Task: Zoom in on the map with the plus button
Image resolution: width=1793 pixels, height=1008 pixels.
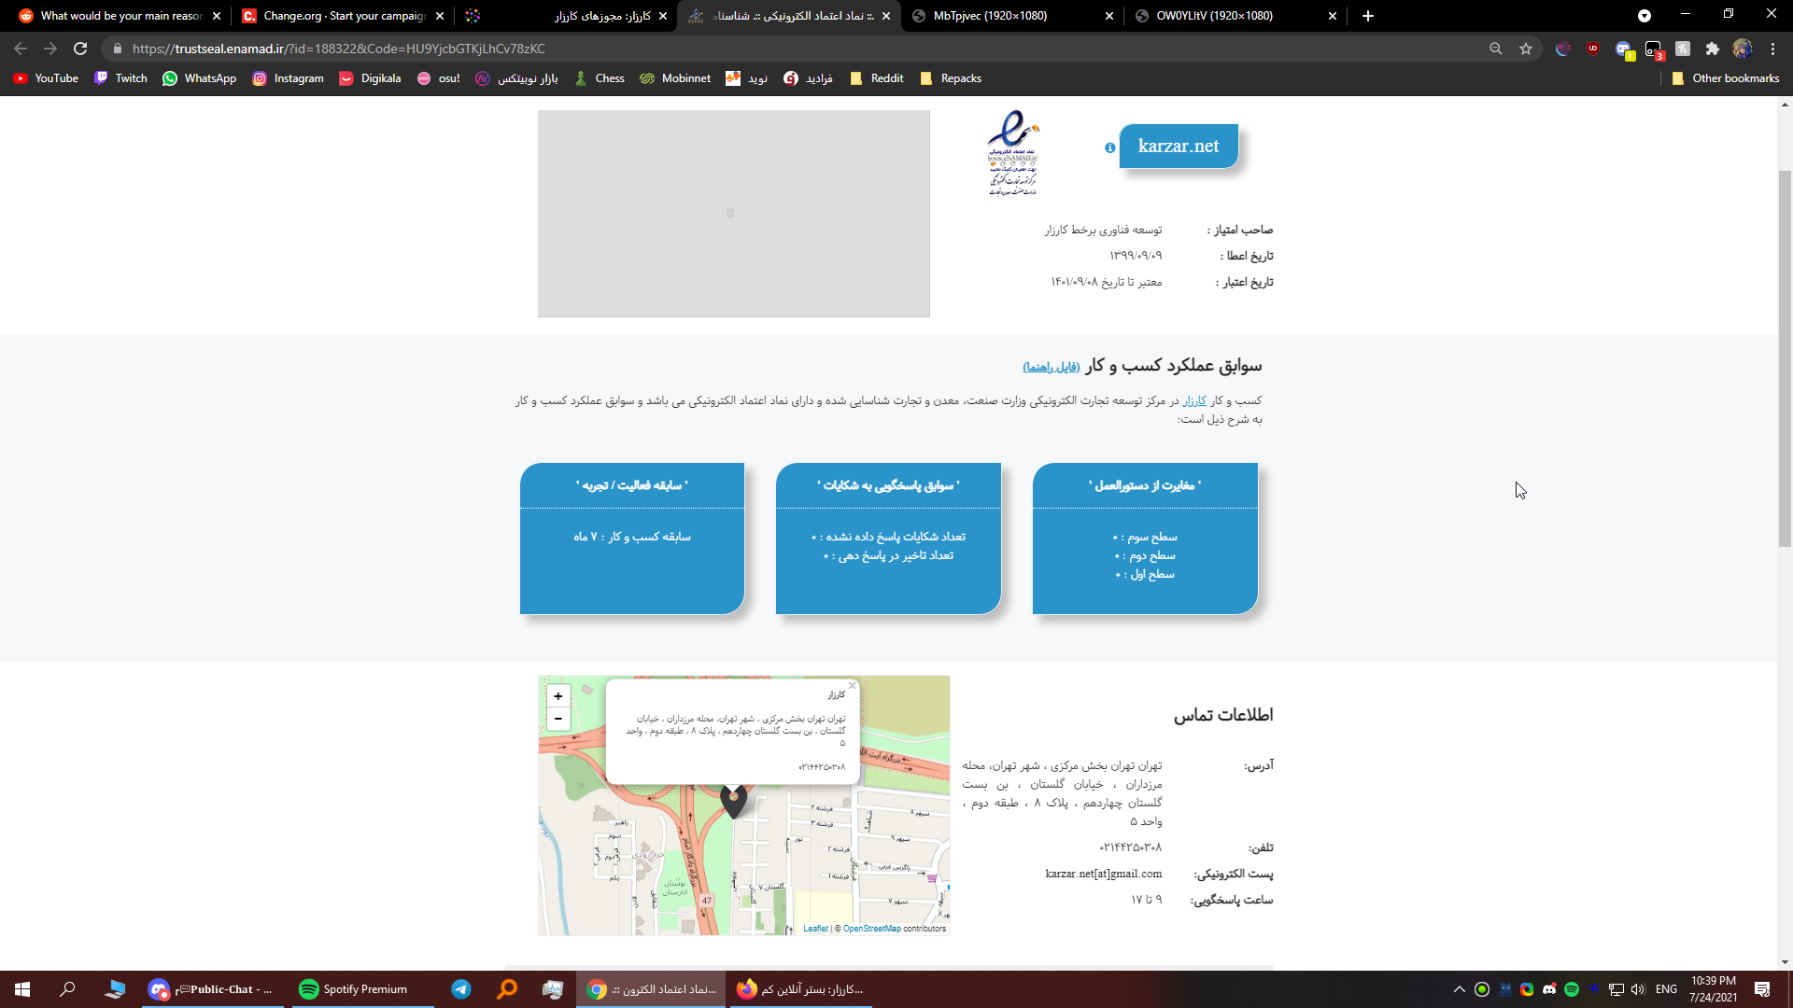Action: pos(558,696)
